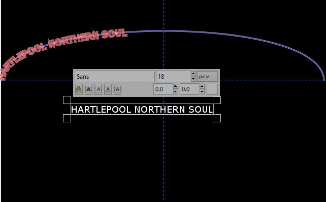This screenshot has width=326, height=202.
Task: Click the baseline offset field (first 0.0)
Action: 163,89
